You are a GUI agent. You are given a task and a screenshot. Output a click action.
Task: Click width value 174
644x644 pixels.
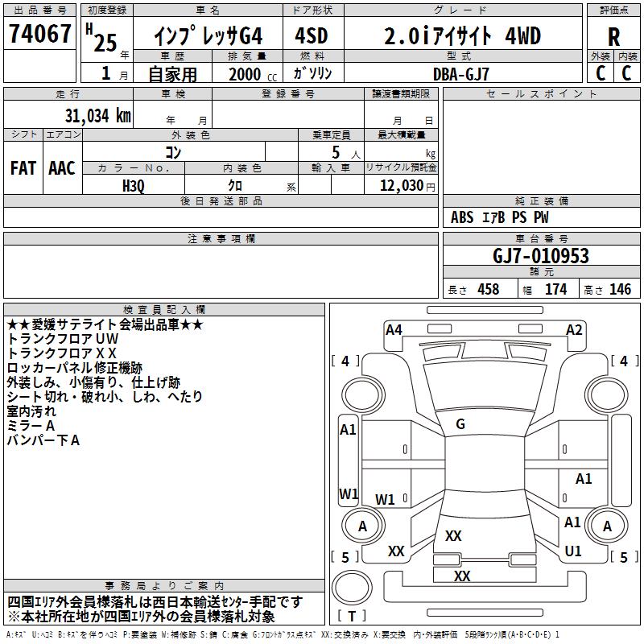click(x=555, y=289)
